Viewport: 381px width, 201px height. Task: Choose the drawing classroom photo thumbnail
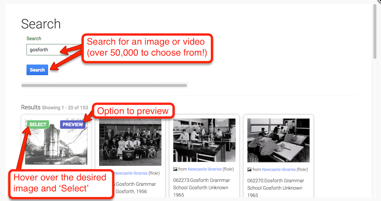278,140
